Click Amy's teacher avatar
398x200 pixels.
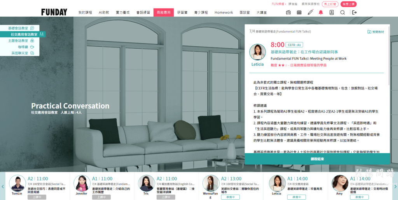tap(340, 183)
